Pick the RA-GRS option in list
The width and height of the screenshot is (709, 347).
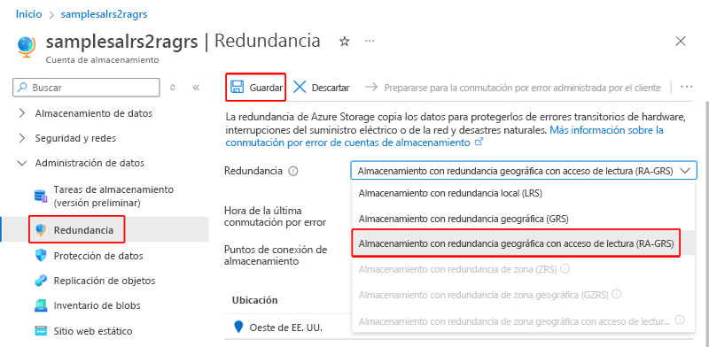516,243
